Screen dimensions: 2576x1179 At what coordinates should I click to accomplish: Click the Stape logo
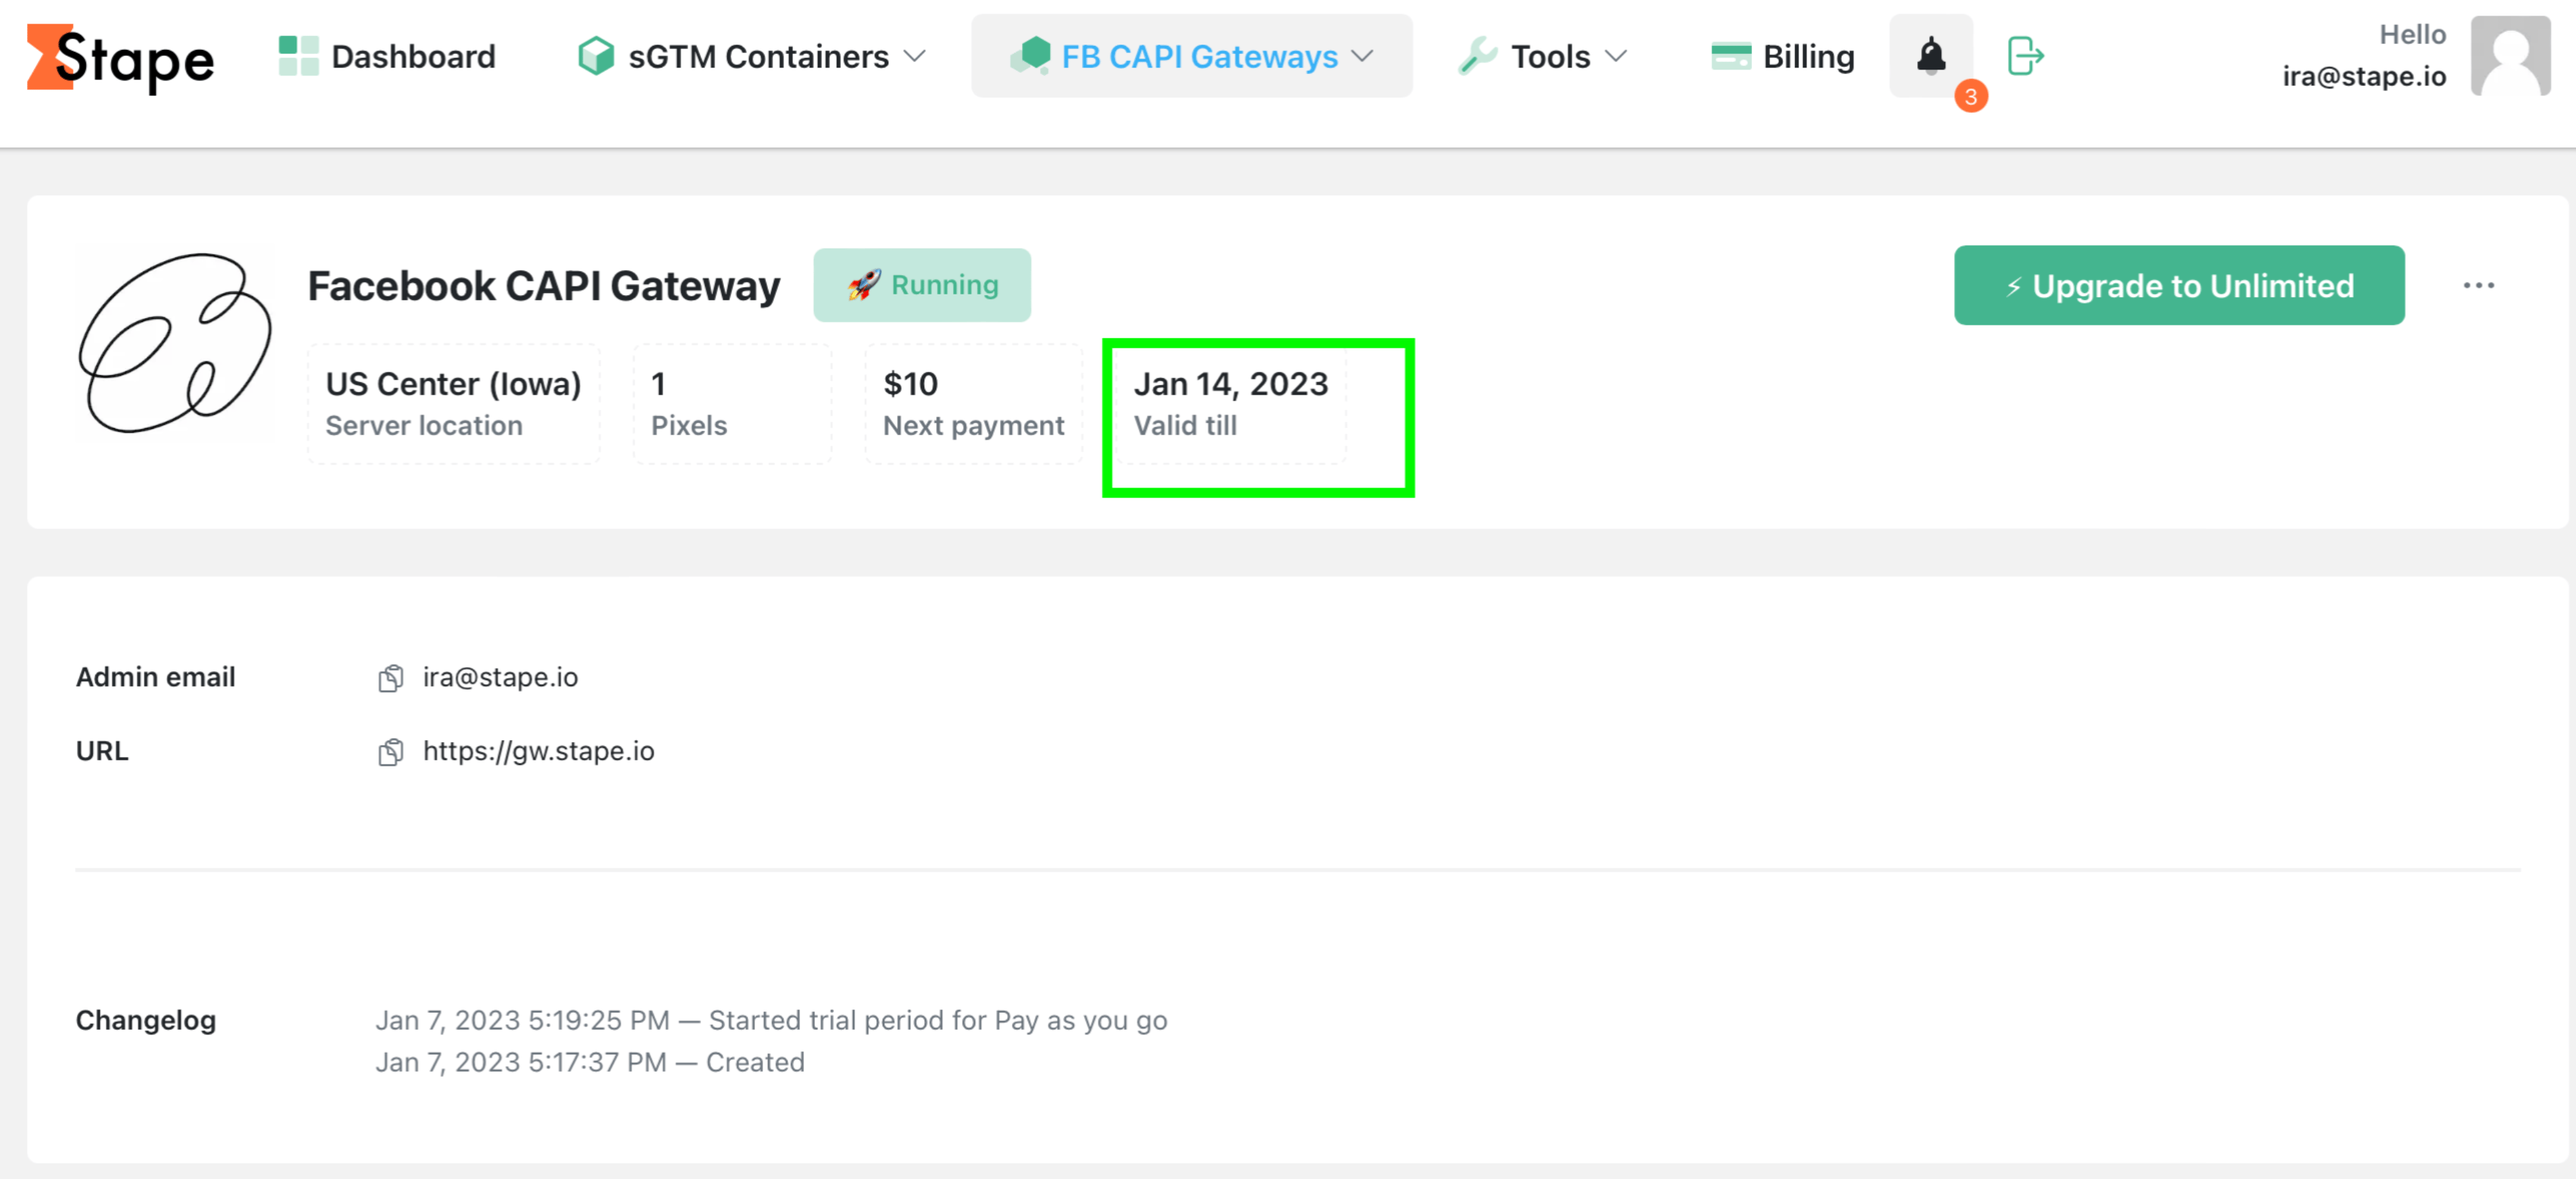point(120,58)
